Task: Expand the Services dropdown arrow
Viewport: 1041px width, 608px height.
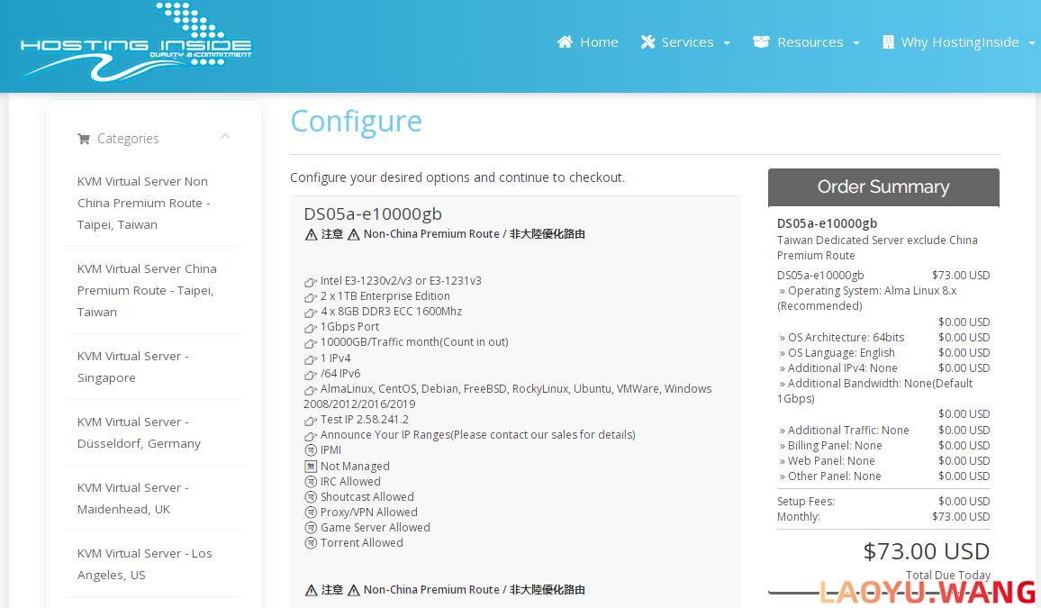Action: (x=727, y=43)
